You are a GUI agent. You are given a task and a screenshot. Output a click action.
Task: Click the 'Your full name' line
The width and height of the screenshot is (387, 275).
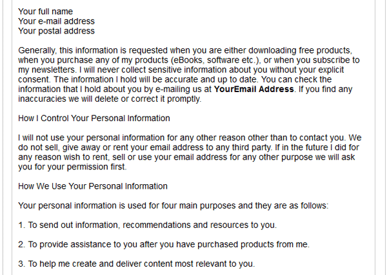[45, 12]
